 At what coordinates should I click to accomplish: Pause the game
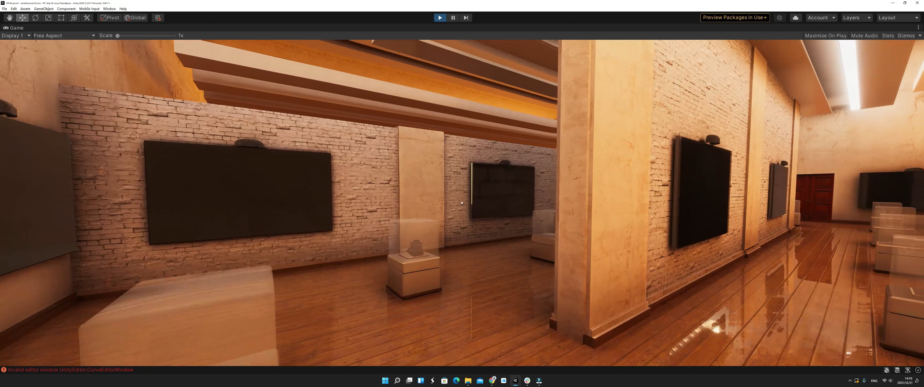click(x=453, y=17)
